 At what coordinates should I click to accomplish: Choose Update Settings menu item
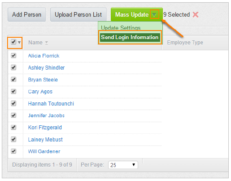121,28
